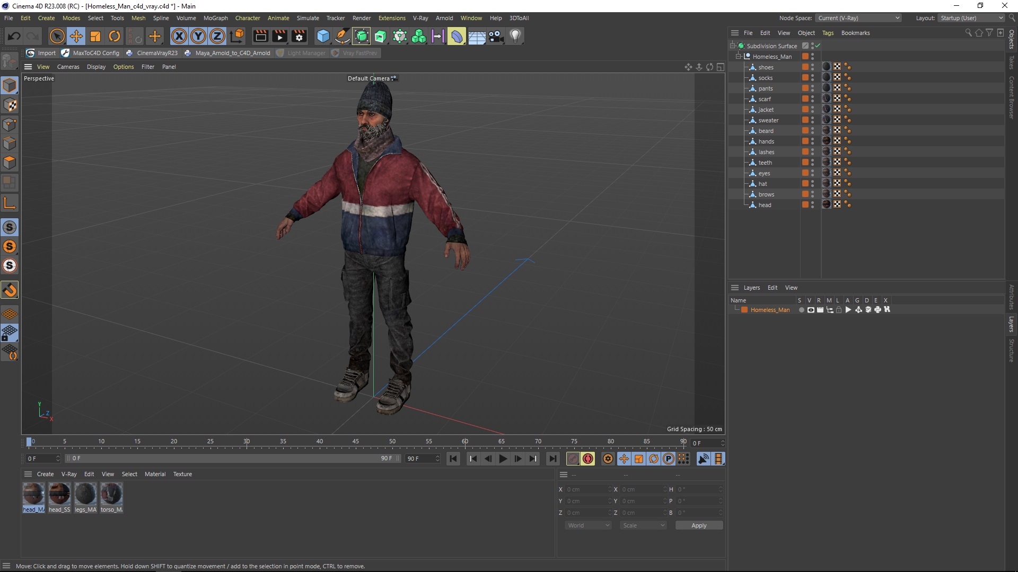The image size is (1018, 572).
Task: Click Homeless_Man layer color swatch
Action: (x=744, y=310)
